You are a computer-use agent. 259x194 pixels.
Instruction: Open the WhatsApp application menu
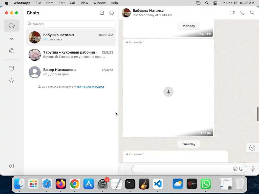click(22, 3)
